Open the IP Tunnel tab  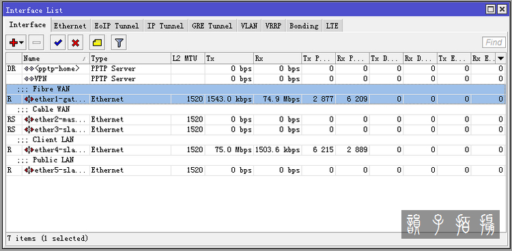point(166,26)
